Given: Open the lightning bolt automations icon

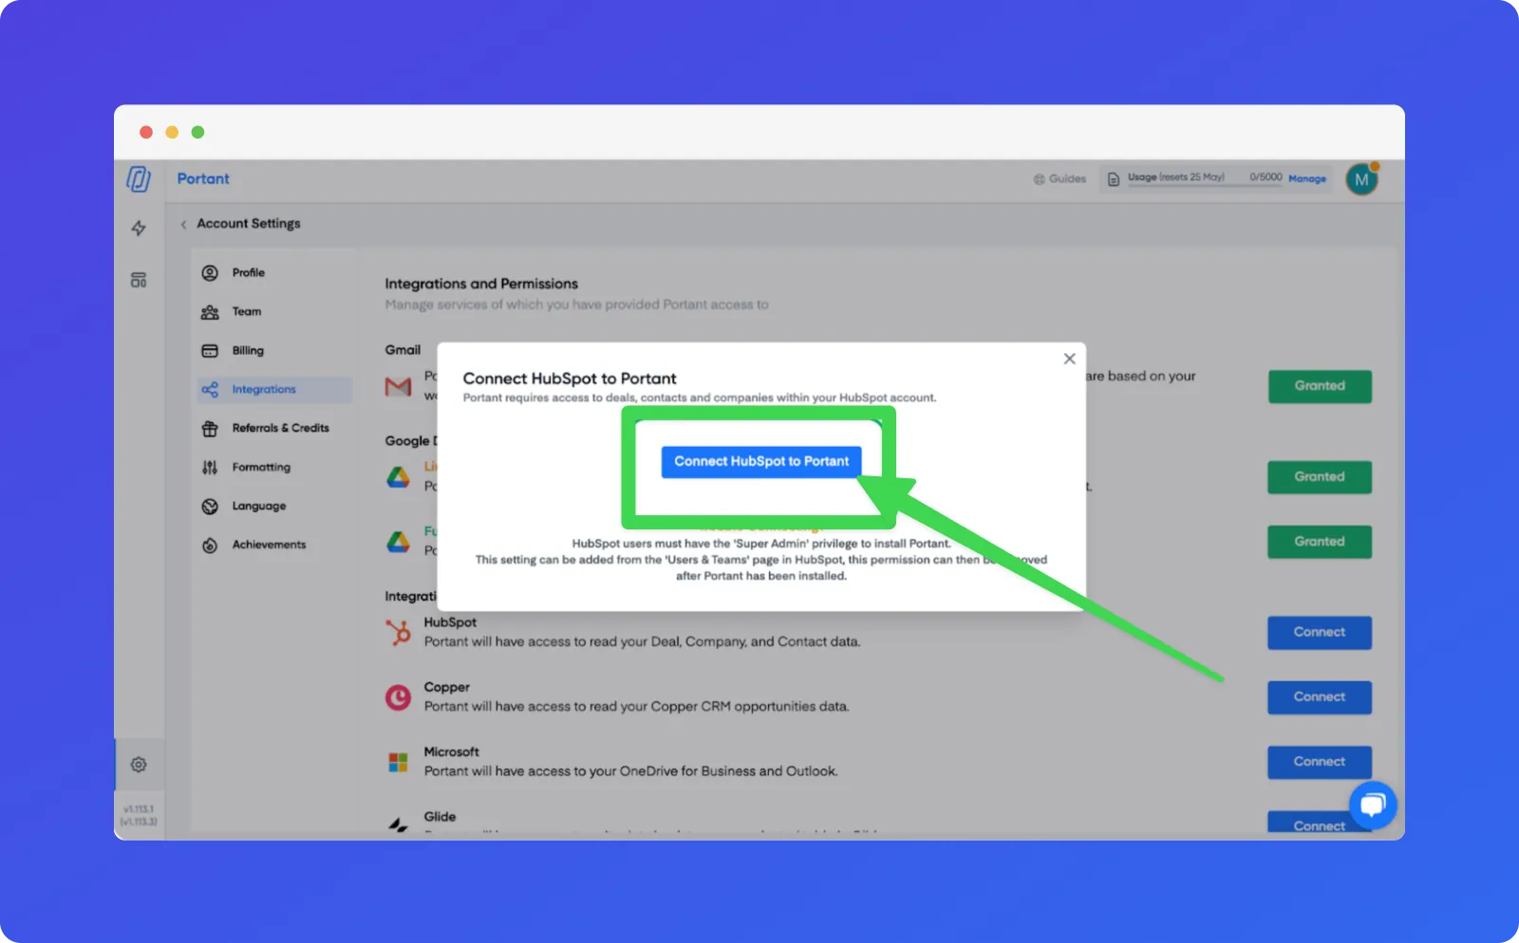Looking at the screenshot, I should (139, 228).
